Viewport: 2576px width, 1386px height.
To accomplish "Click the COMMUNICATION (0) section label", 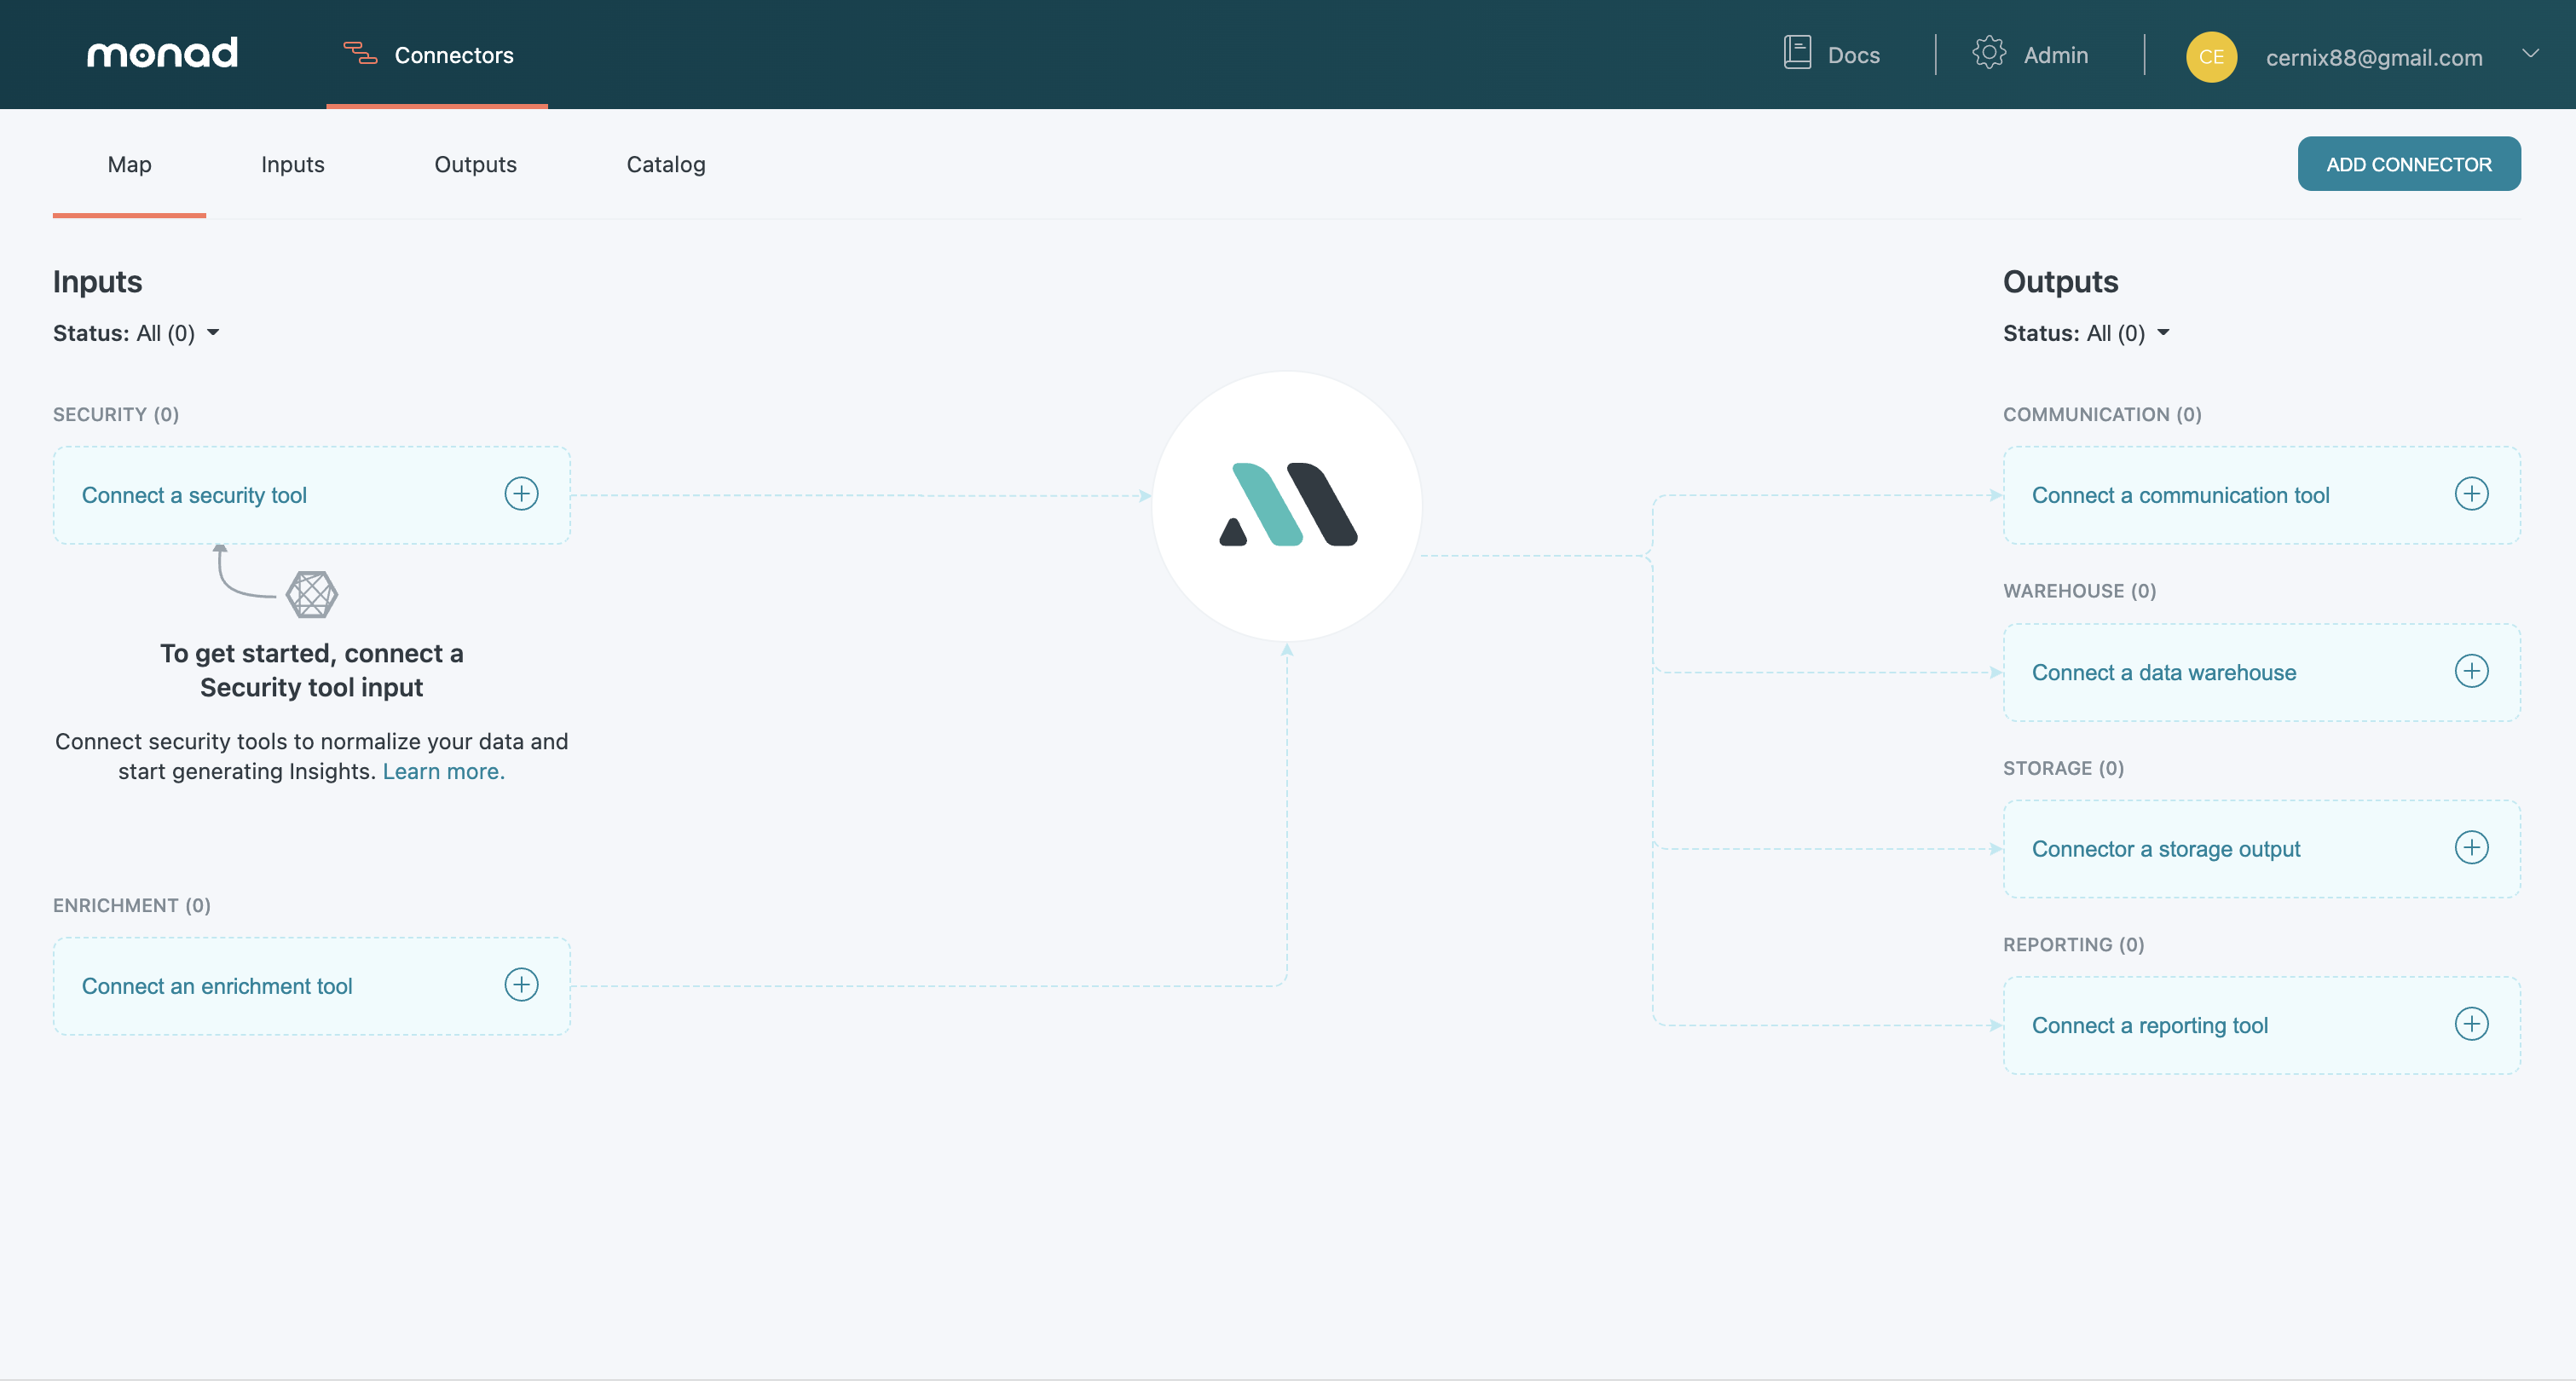I will click(2102, 414).
